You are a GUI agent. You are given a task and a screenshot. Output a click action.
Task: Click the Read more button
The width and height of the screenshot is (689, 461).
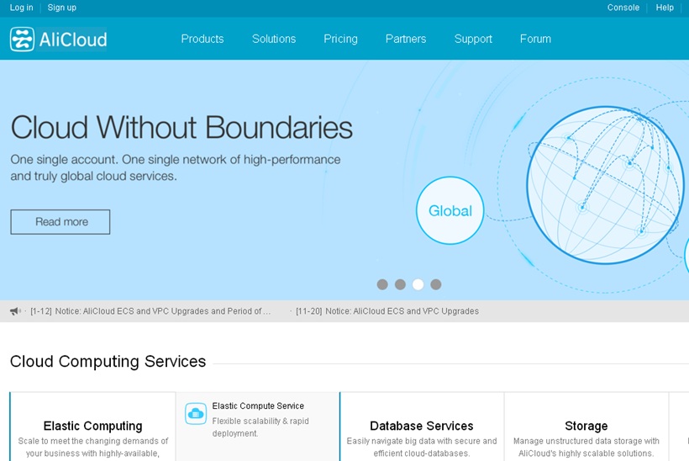(x=60, y=222)
